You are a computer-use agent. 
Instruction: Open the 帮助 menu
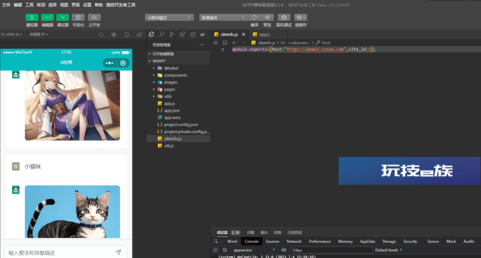[x=99, y=5]
